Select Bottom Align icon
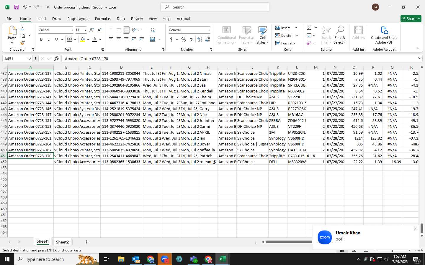 tap(126, 30)
